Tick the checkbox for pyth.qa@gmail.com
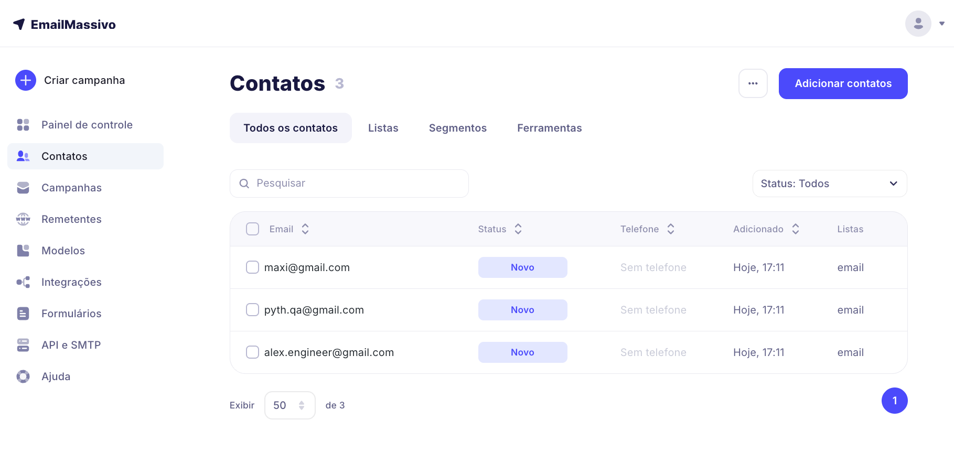 point(252,310)
